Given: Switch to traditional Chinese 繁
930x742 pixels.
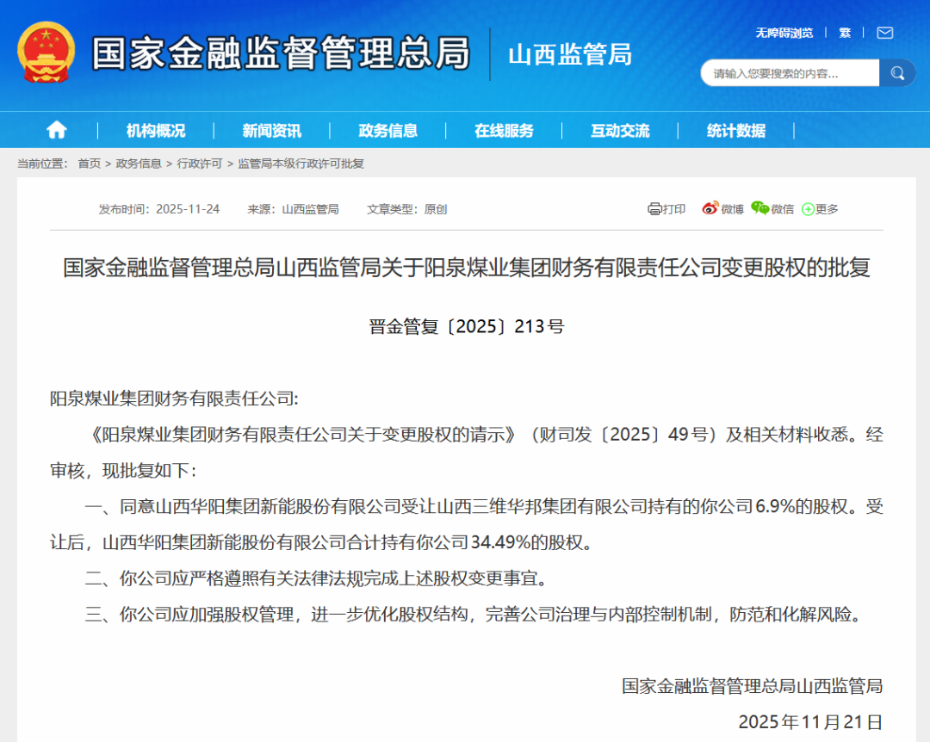Looking at the screenshot, I should [x=846, y=34].
